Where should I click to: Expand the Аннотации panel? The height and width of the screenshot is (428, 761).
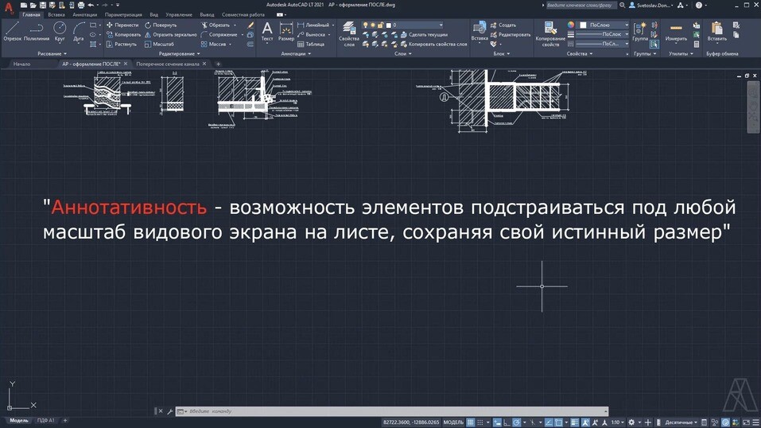pyautogui.click(x=296, y=54)
